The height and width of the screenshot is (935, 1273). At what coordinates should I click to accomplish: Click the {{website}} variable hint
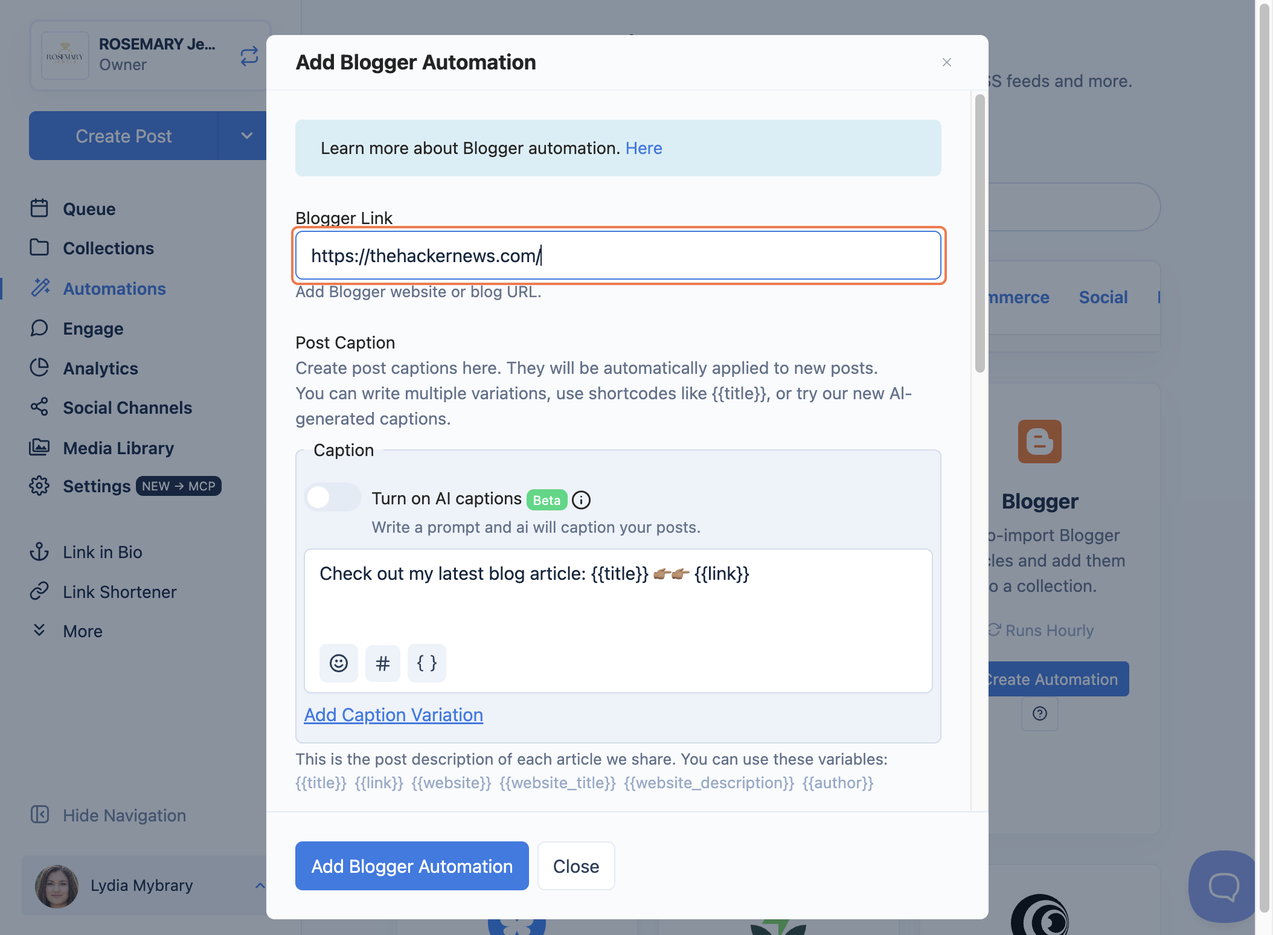452,783
